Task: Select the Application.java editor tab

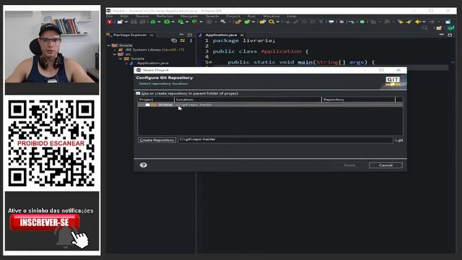Action: [x=221, y=35]
